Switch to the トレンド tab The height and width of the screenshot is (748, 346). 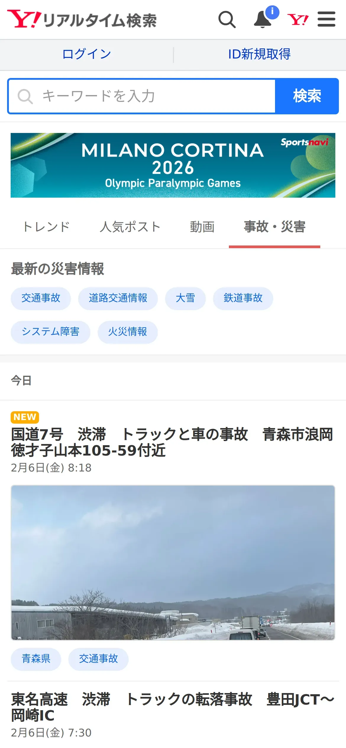[46, 227]
